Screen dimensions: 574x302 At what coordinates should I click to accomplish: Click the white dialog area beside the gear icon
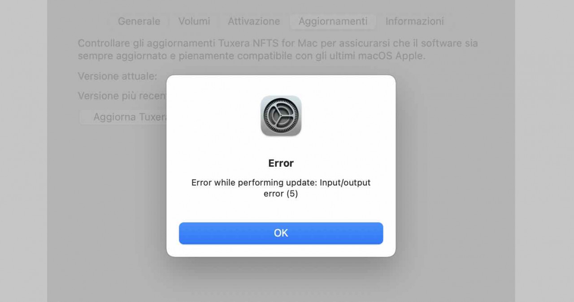pyautogui.click(x=211, y=116)
